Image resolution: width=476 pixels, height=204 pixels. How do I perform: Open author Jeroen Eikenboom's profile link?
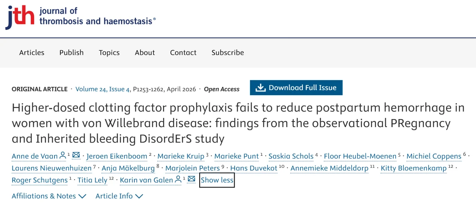pyautogui.click(x=117, y=157)
